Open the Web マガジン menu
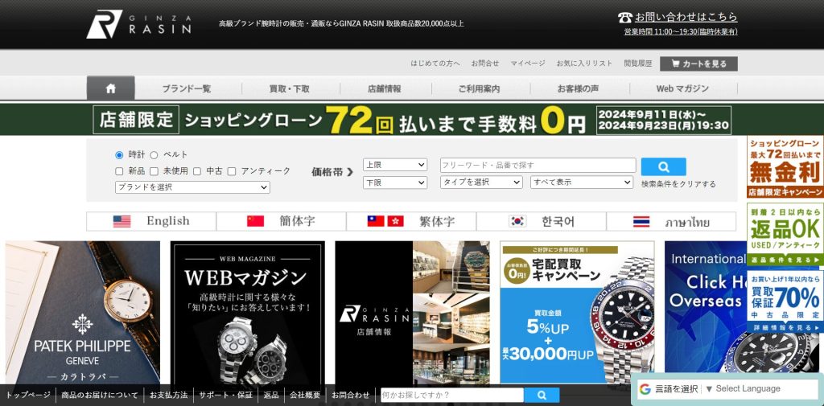Screen dimensions: 824x406 point(682,88)
